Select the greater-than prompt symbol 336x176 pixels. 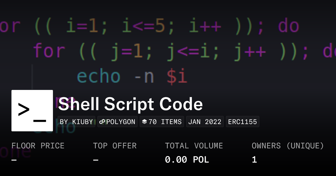(24, 109)
